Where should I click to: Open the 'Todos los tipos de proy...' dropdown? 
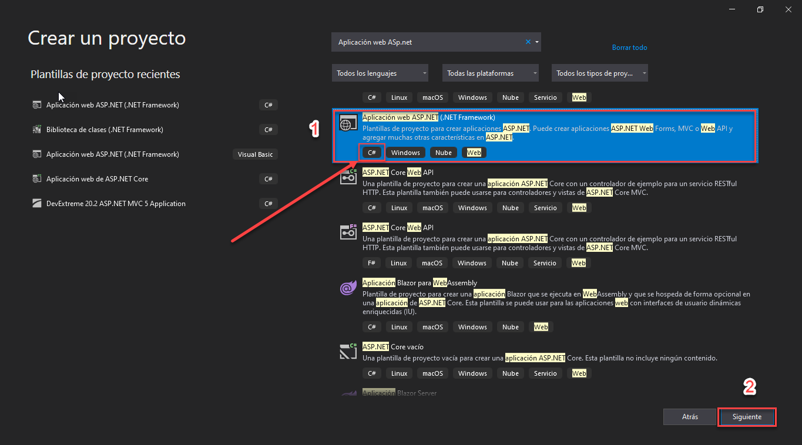[x=600, y=73]
